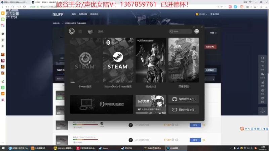The width and height of the screenshot is (269, 151).
Task: Click seller avatar in wear 0.139 row
Action: [x=130, y=140]
